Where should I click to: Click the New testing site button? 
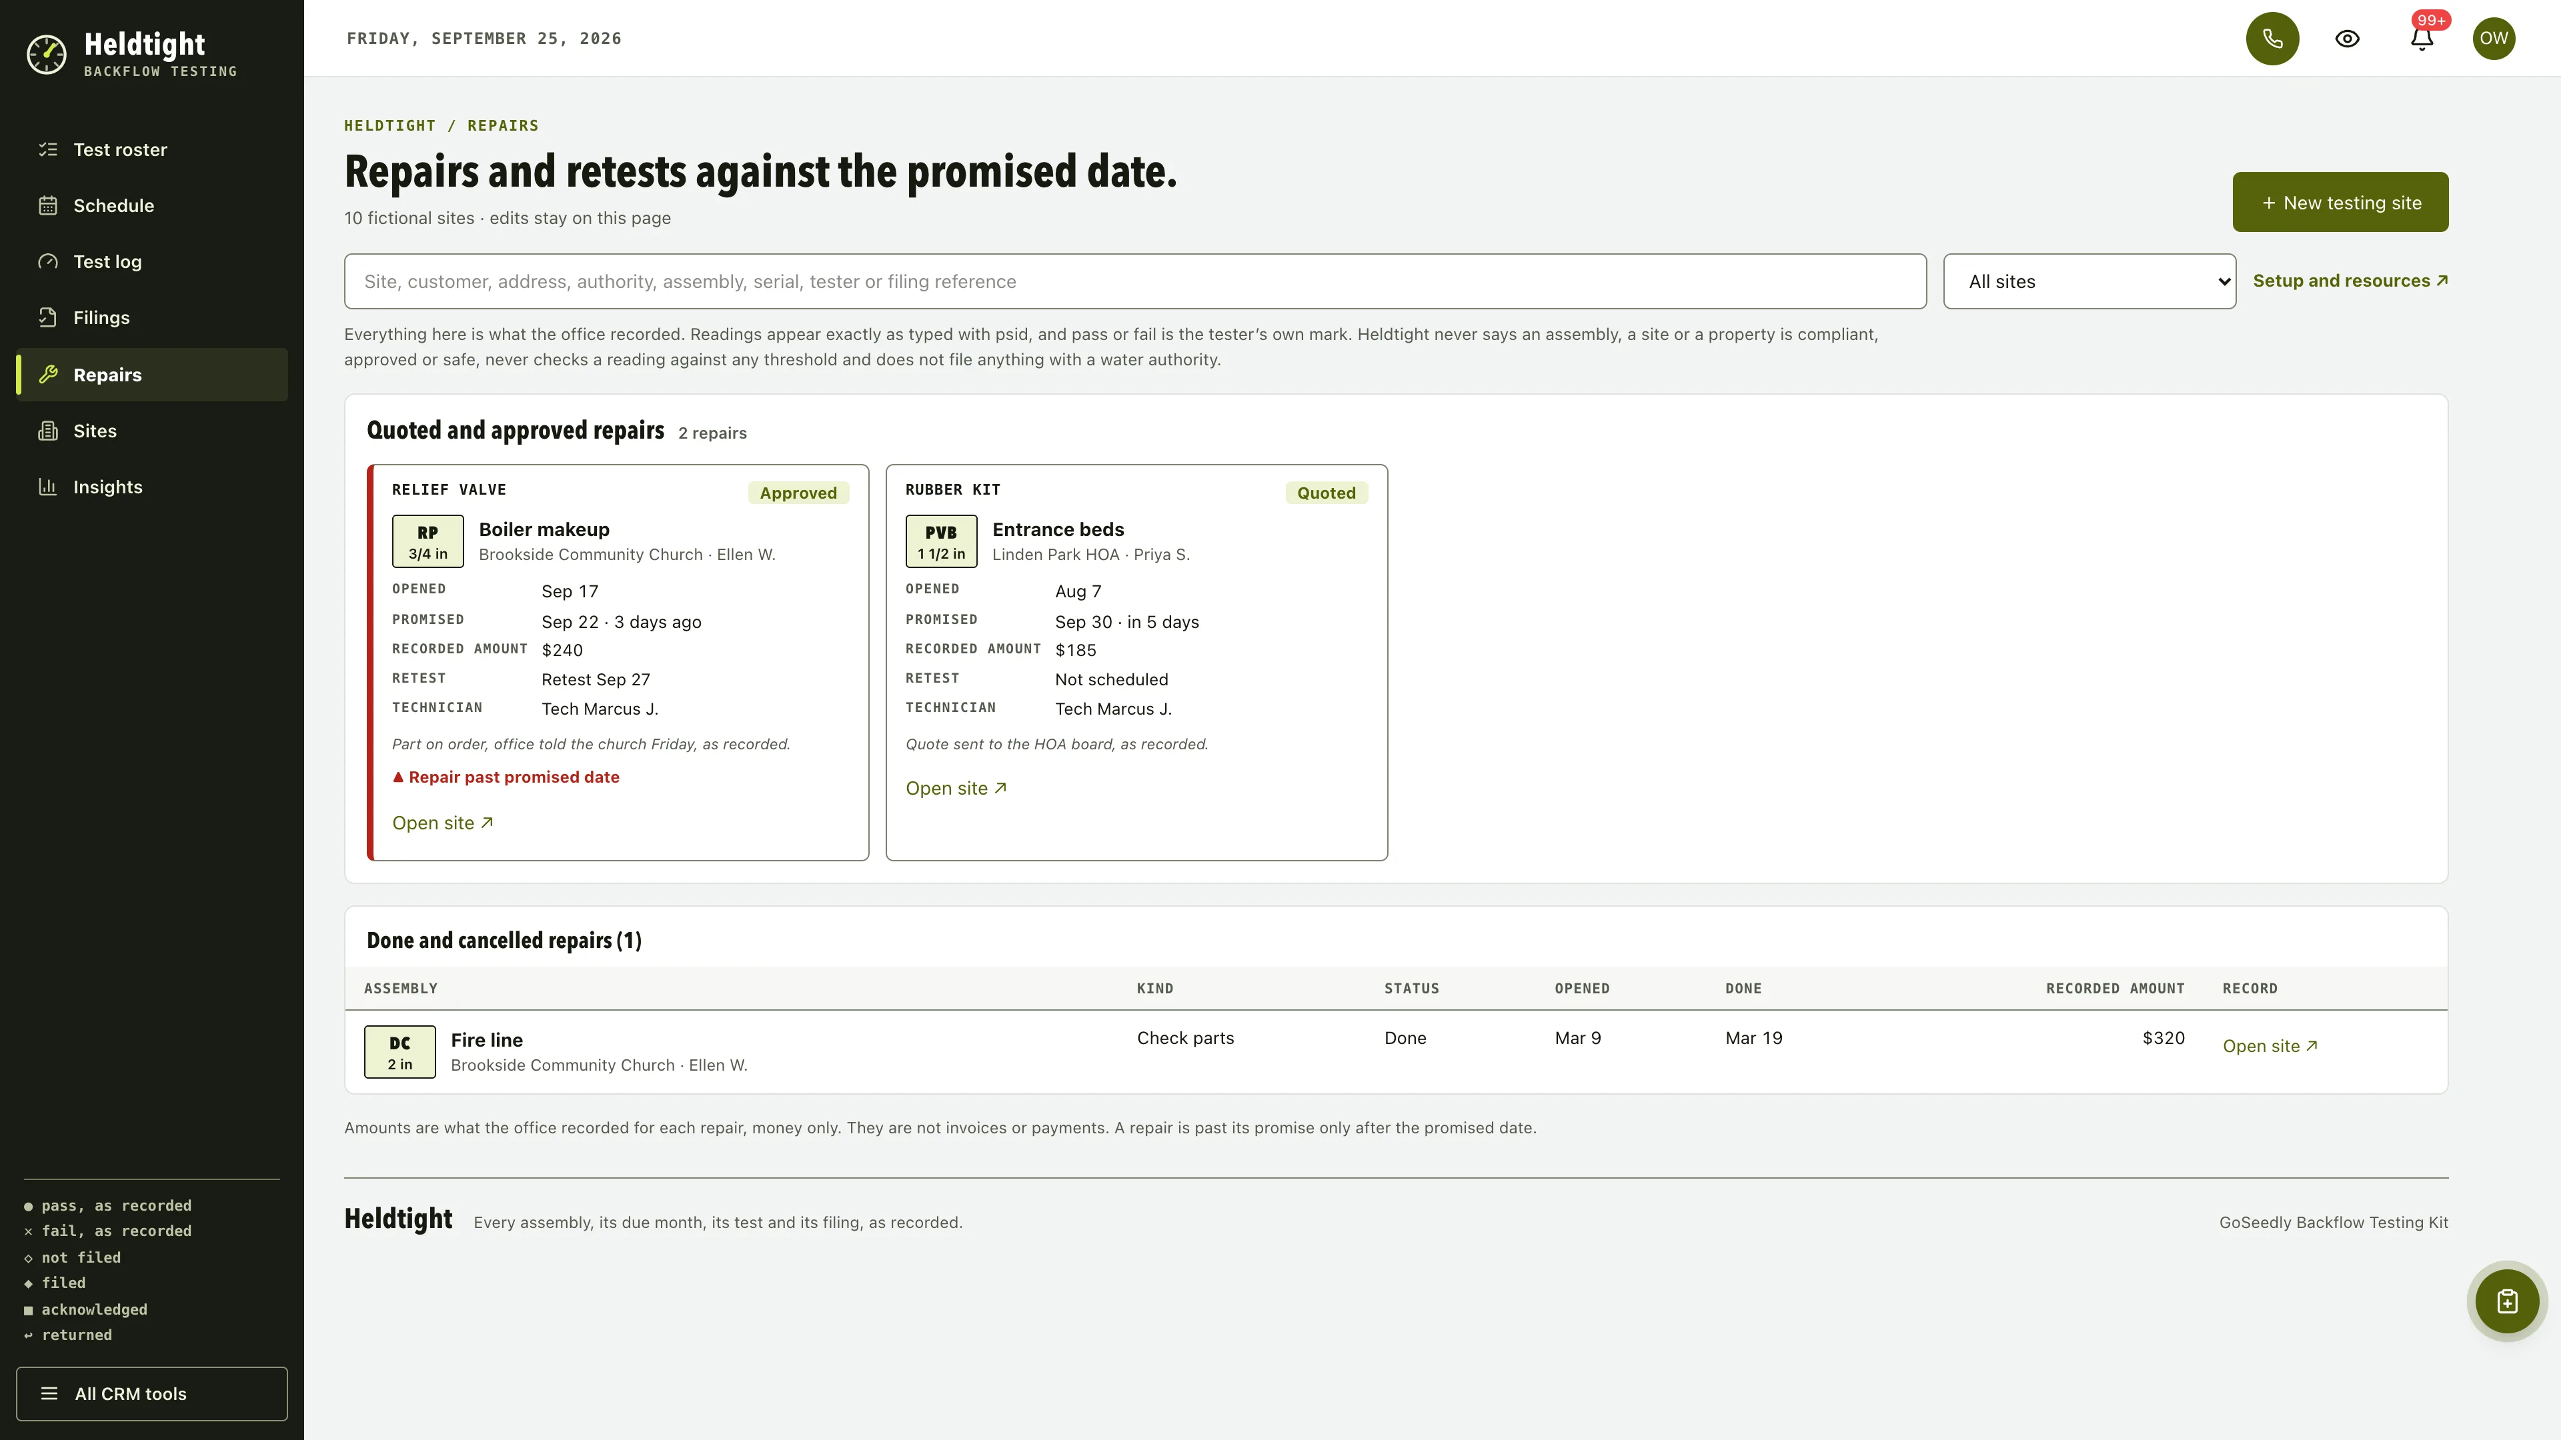(x=2340, y=203)
